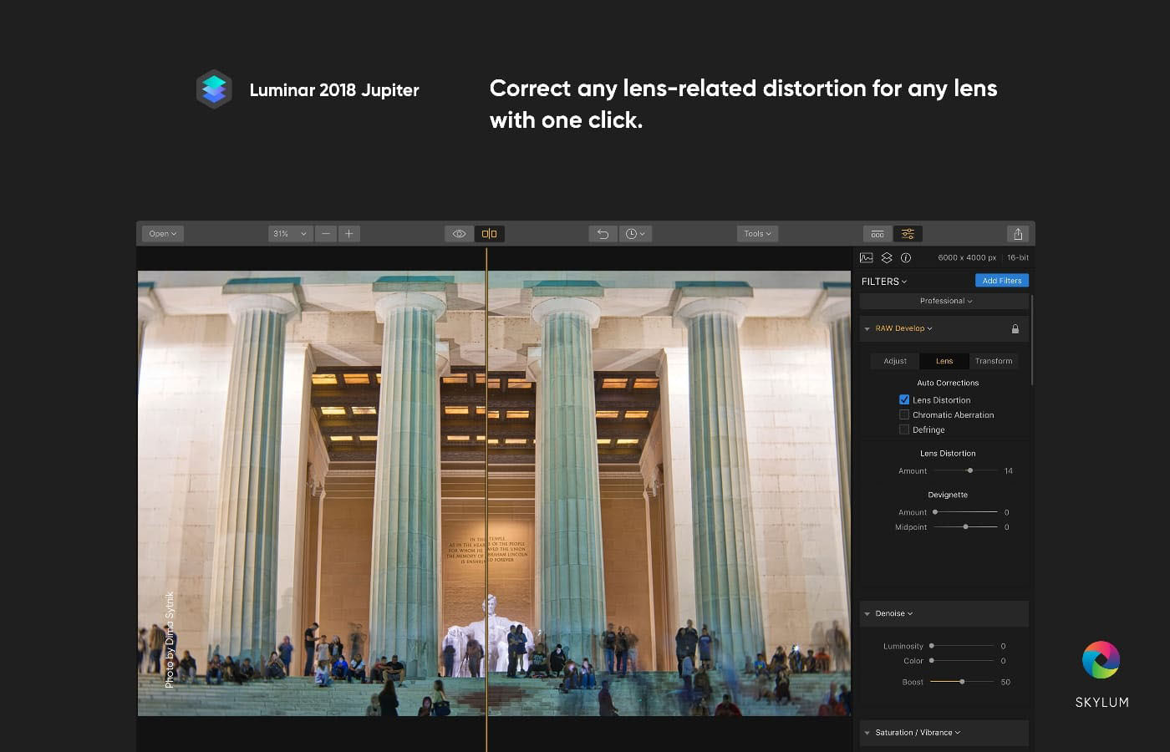The image size is (1170, 752).
Task: Click the share/export icon
Action: [1018, 234]
